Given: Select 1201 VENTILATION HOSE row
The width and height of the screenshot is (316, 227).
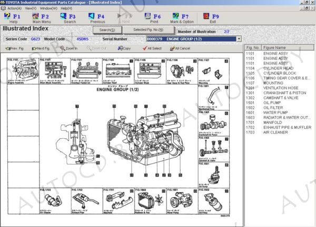Looking at the screenshot, I should [x=279, y=88].
